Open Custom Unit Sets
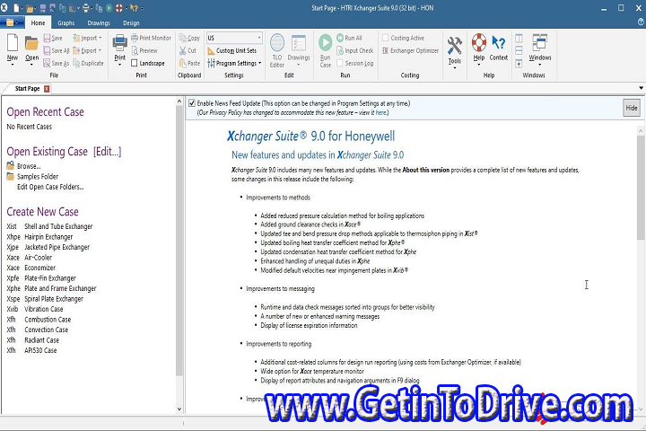 pos(232,50)
